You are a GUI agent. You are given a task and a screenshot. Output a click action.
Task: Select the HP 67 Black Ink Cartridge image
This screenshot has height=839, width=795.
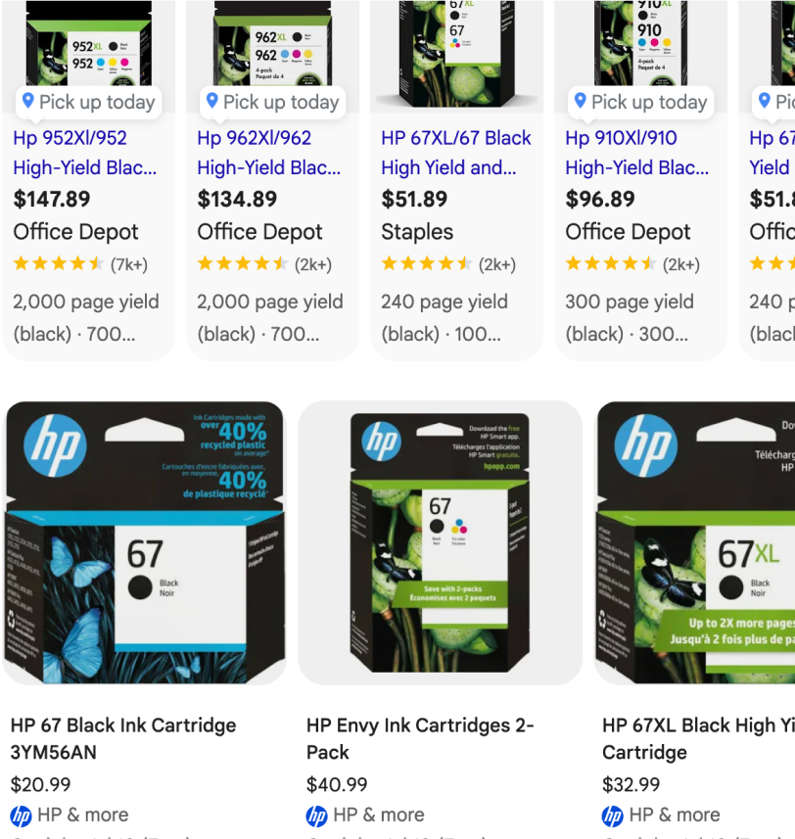pyautogui.click(x=145, y=542)
